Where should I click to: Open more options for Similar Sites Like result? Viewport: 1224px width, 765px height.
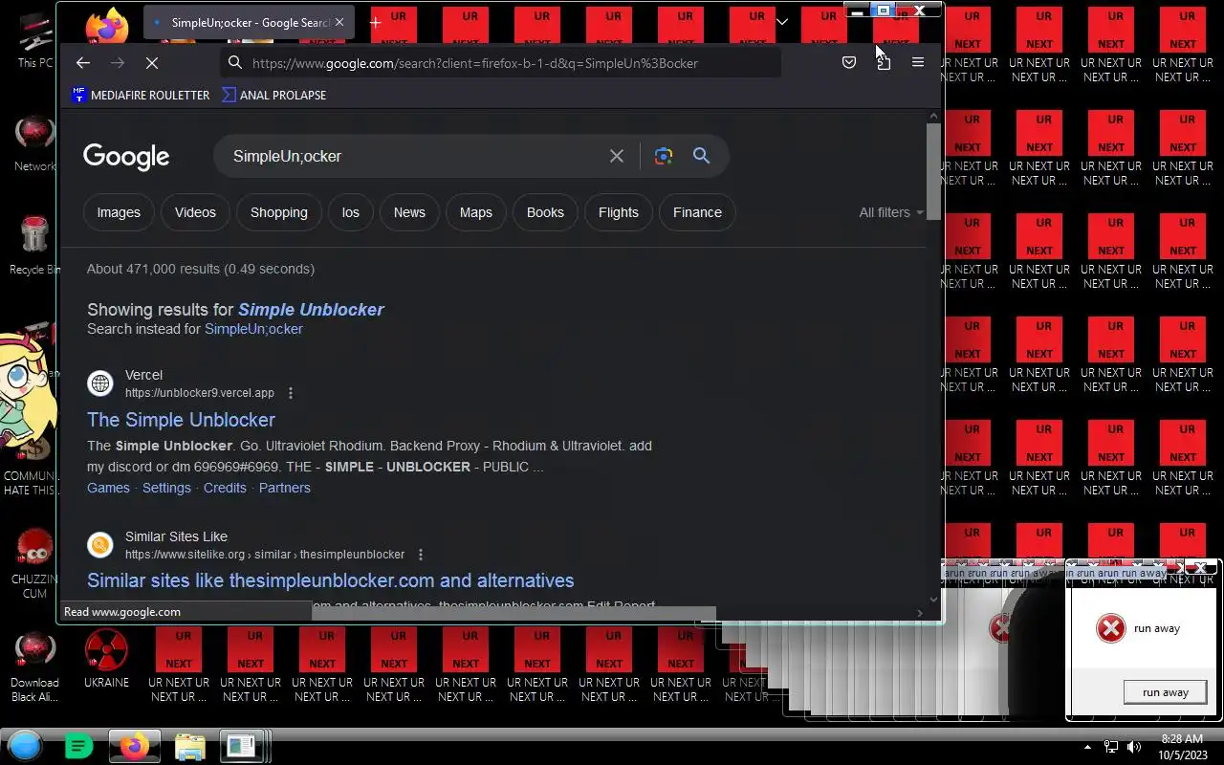(x=421, y=555)
